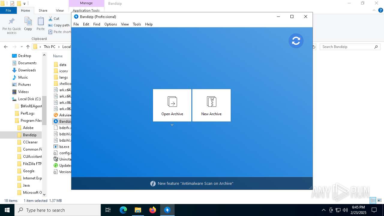Show hidden system tray icons
384x216 pixels.
[323, 210]
